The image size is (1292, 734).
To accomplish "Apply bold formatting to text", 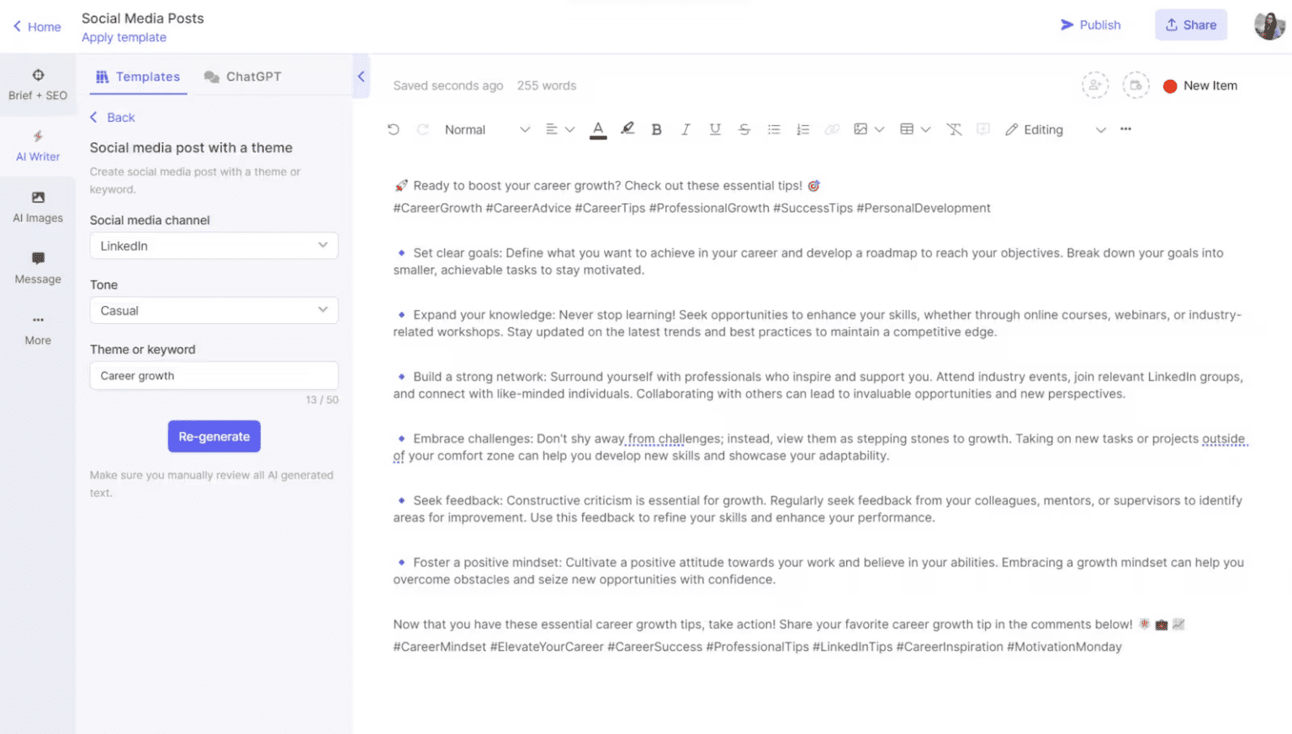I will pyautogui.click(x=656, y=129).
